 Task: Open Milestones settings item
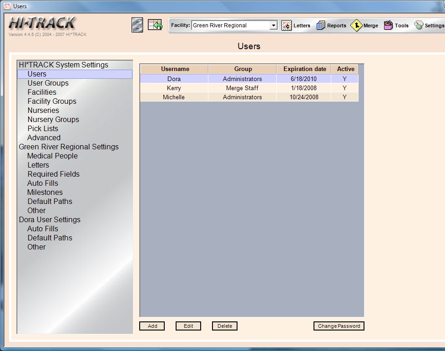[45, 192]
